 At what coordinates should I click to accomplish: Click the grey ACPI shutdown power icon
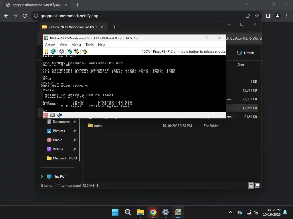[x=62, y=51]
